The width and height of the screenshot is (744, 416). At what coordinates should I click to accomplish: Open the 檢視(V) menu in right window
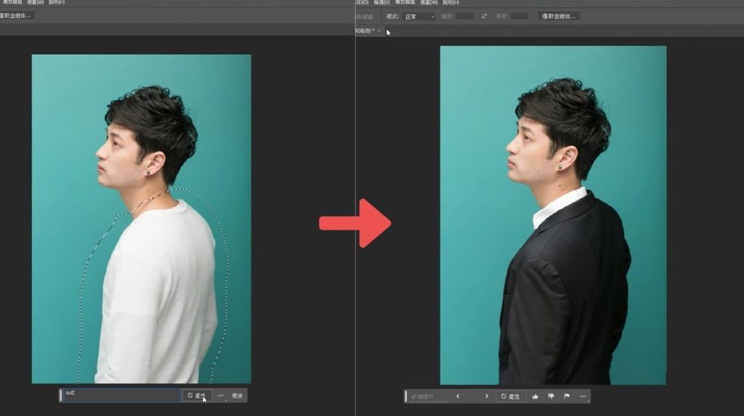(x=382, y=2)
